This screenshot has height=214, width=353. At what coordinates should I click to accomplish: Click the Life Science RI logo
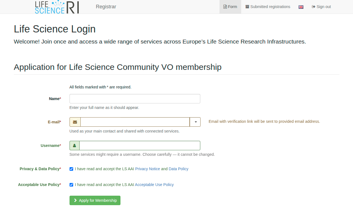57,7
